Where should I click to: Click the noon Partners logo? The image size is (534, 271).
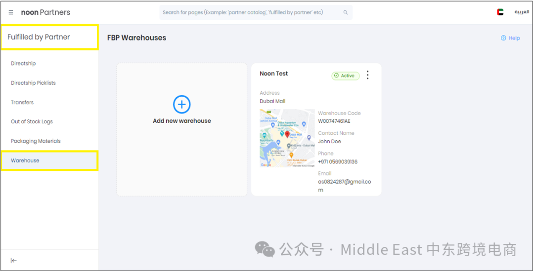[45, 12]
